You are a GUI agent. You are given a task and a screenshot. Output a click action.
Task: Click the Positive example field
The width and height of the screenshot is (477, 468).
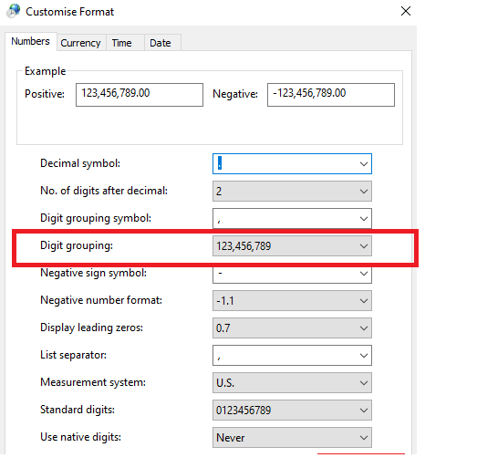click(140, 95)
